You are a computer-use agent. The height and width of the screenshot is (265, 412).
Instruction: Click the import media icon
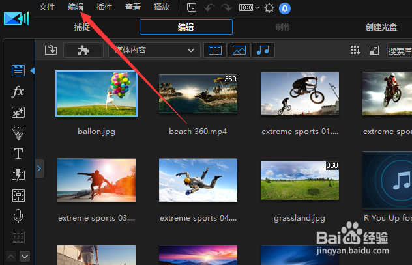[x=51, y=50]
